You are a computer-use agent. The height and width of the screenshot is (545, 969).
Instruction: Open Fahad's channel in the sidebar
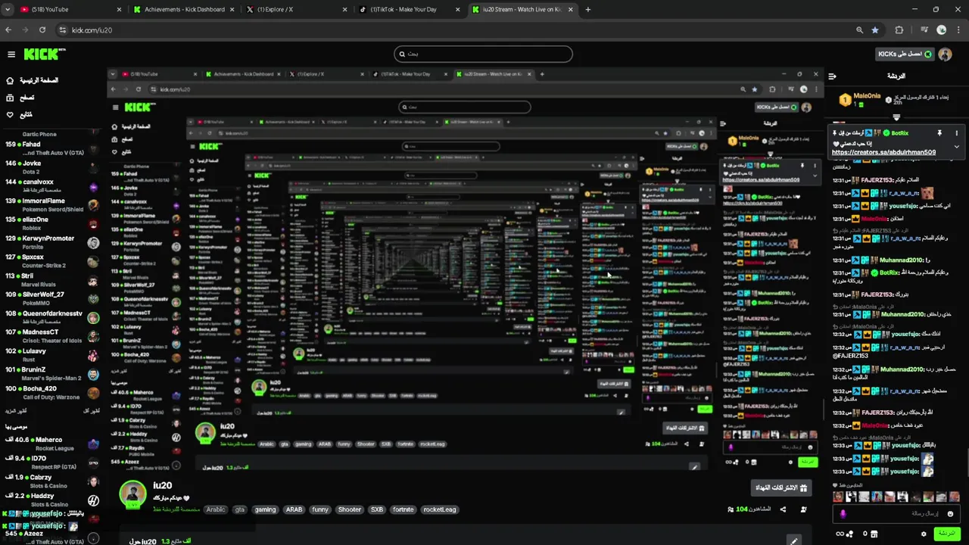(x=51, y=148)
